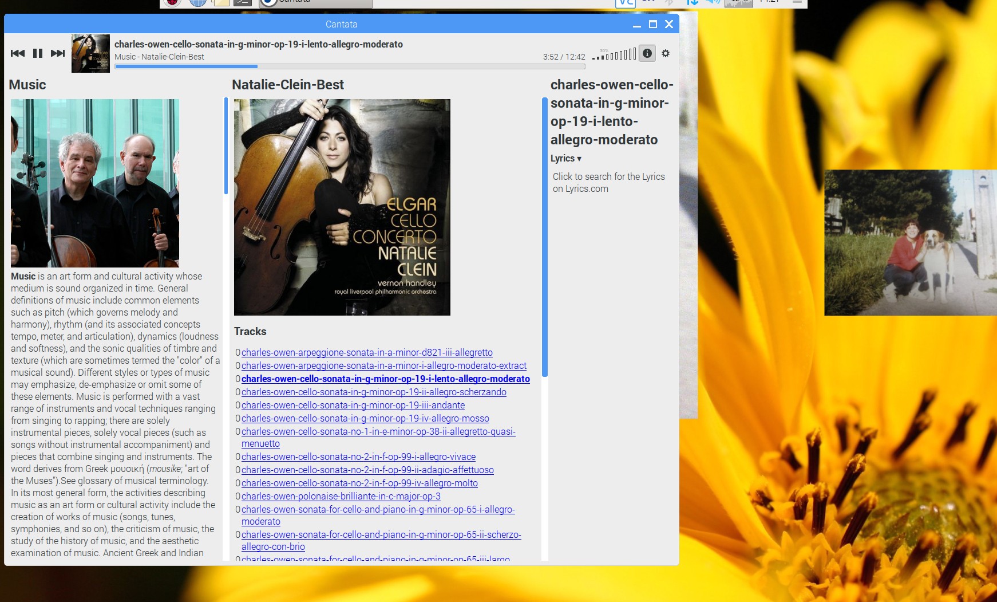Skip to the next track

(x=58, y=53)
